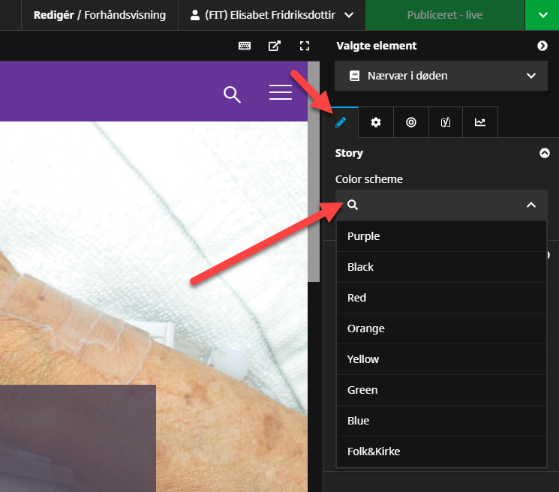
Task: Click the Color scheme search field
Action: (x=441, y=205)
